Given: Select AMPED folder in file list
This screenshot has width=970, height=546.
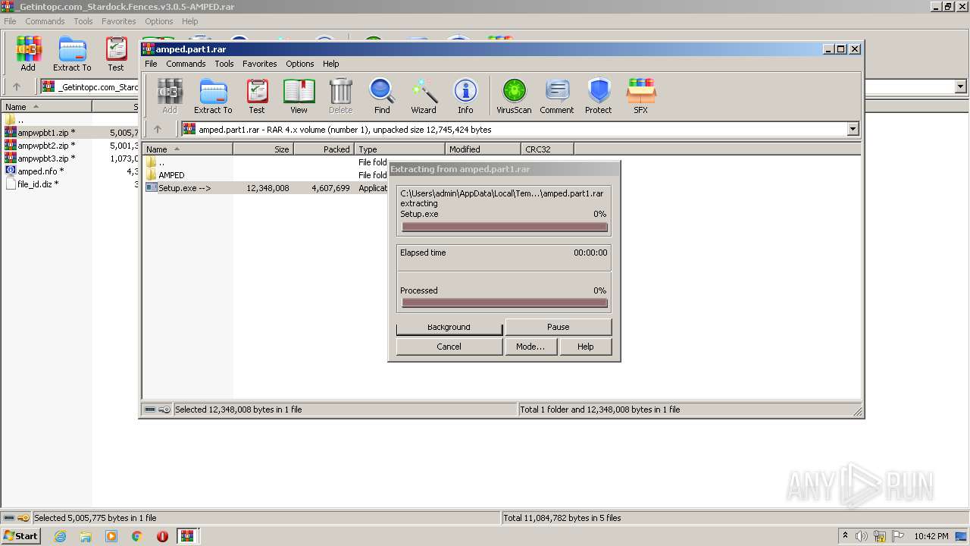Looking at the screenshot, I should (x=171, y=175).
